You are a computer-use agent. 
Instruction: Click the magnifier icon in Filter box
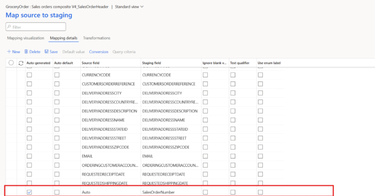pyautogui.click(x=9, y=27)
